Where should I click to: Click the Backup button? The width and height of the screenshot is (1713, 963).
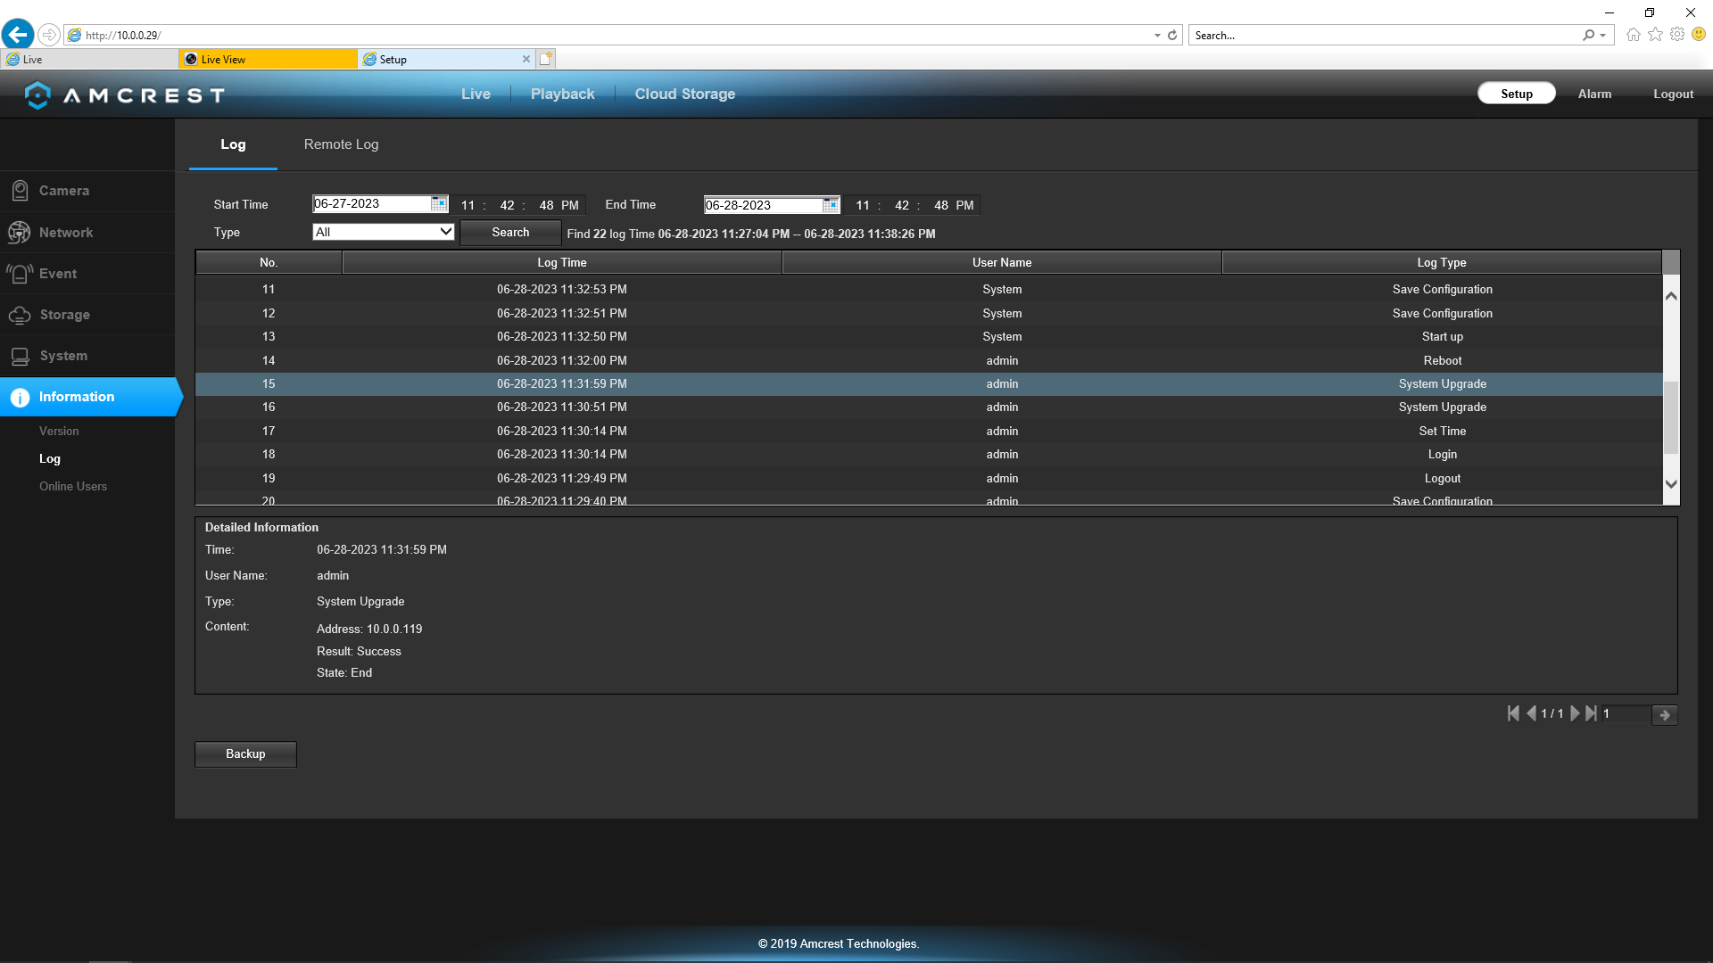point(245,754)
